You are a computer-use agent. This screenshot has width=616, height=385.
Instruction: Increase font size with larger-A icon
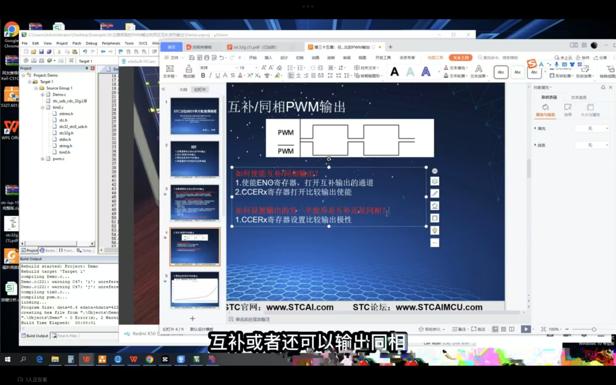coord(263,67)
